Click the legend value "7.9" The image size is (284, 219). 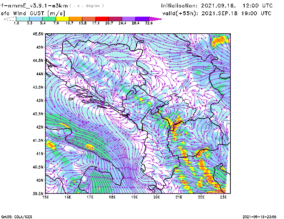pos(56,23)
